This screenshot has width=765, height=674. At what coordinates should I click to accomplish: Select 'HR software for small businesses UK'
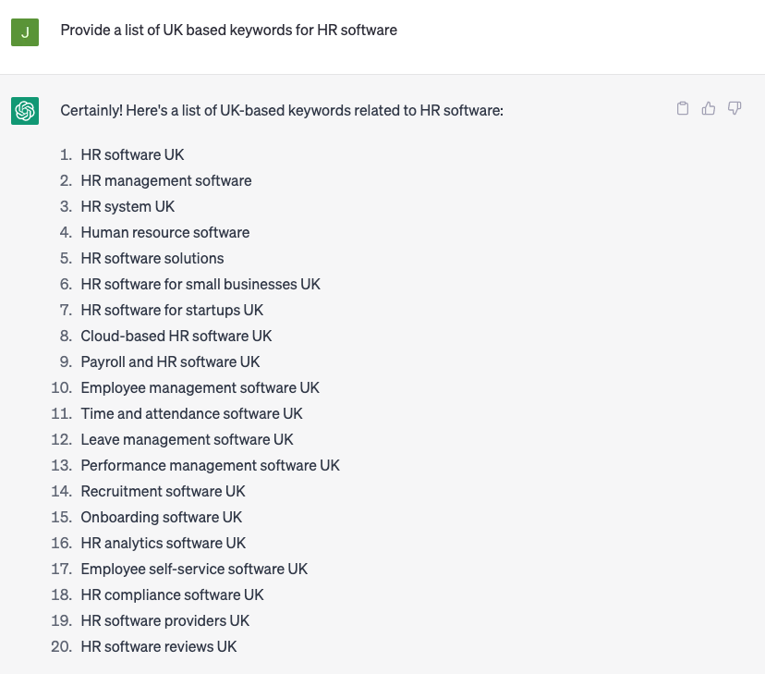click(x=200, y=284)
